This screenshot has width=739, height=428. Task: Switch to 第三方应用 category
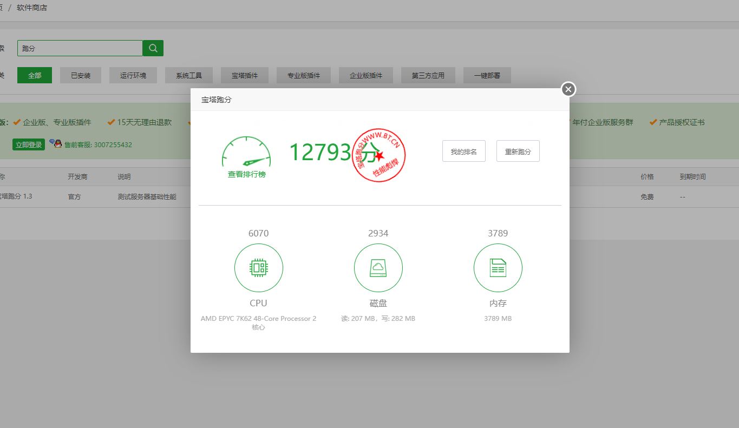pos(428,75)
